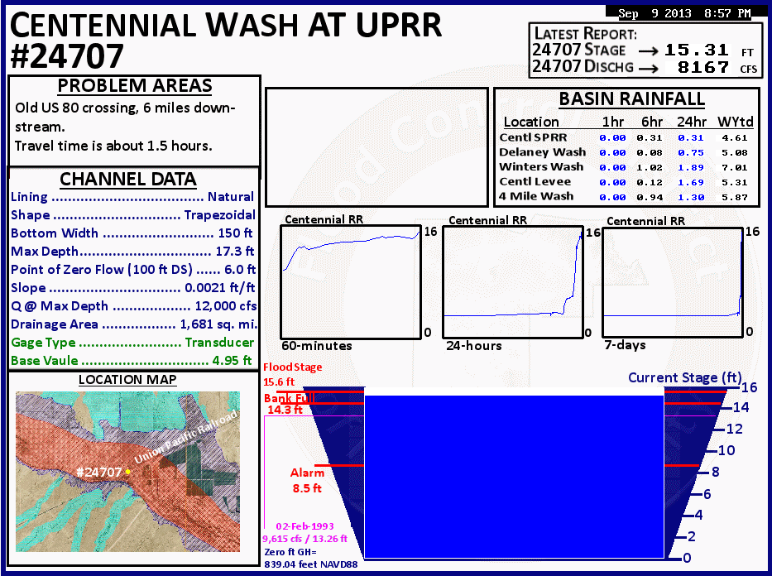This screenshot has width=772, height=576.
Task: Click the Gage Type Transducer row
Action: 133,343
